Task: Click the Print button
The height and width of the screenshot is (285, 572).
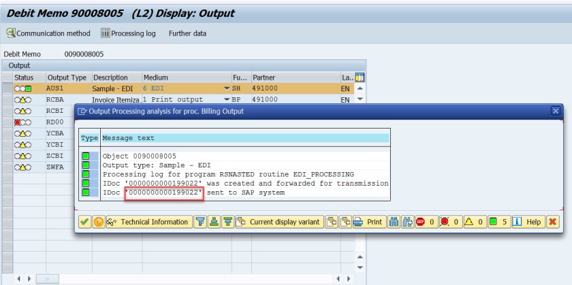Action: click(x=369, y=222)
